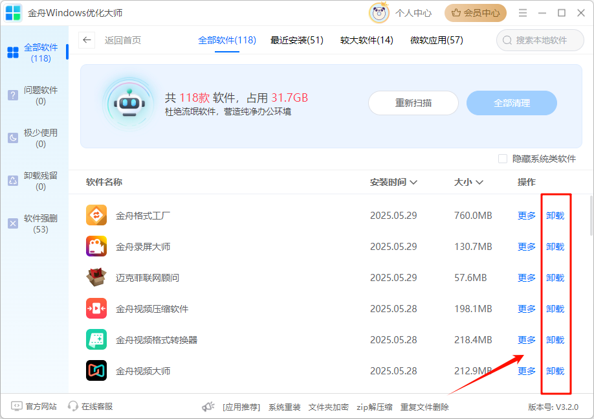594x419 pixels.
Task: Open the panda avatar profile icon
Action: (x=379, y=13)
